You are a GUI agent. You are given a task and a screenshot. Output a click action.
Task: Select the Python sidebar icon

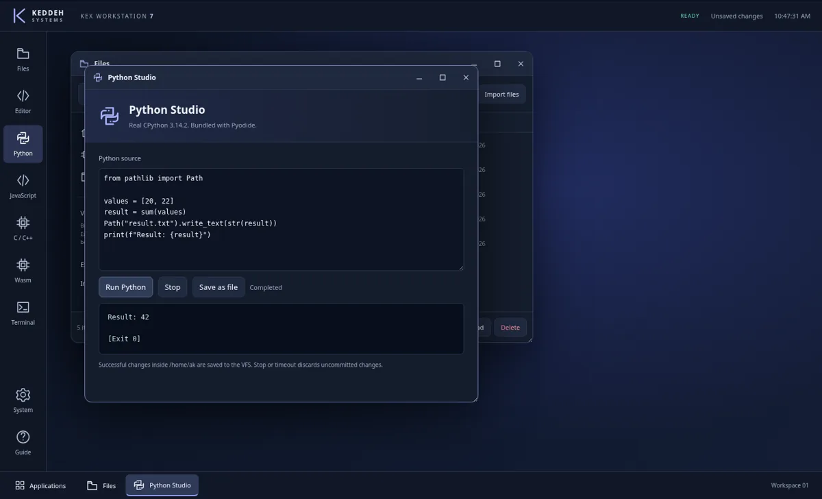coord(23,144)
